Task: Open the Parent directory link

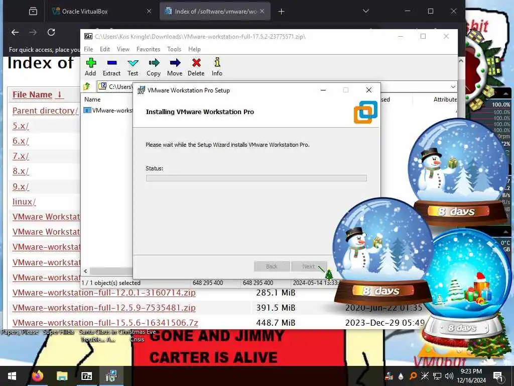Action: 45,111
